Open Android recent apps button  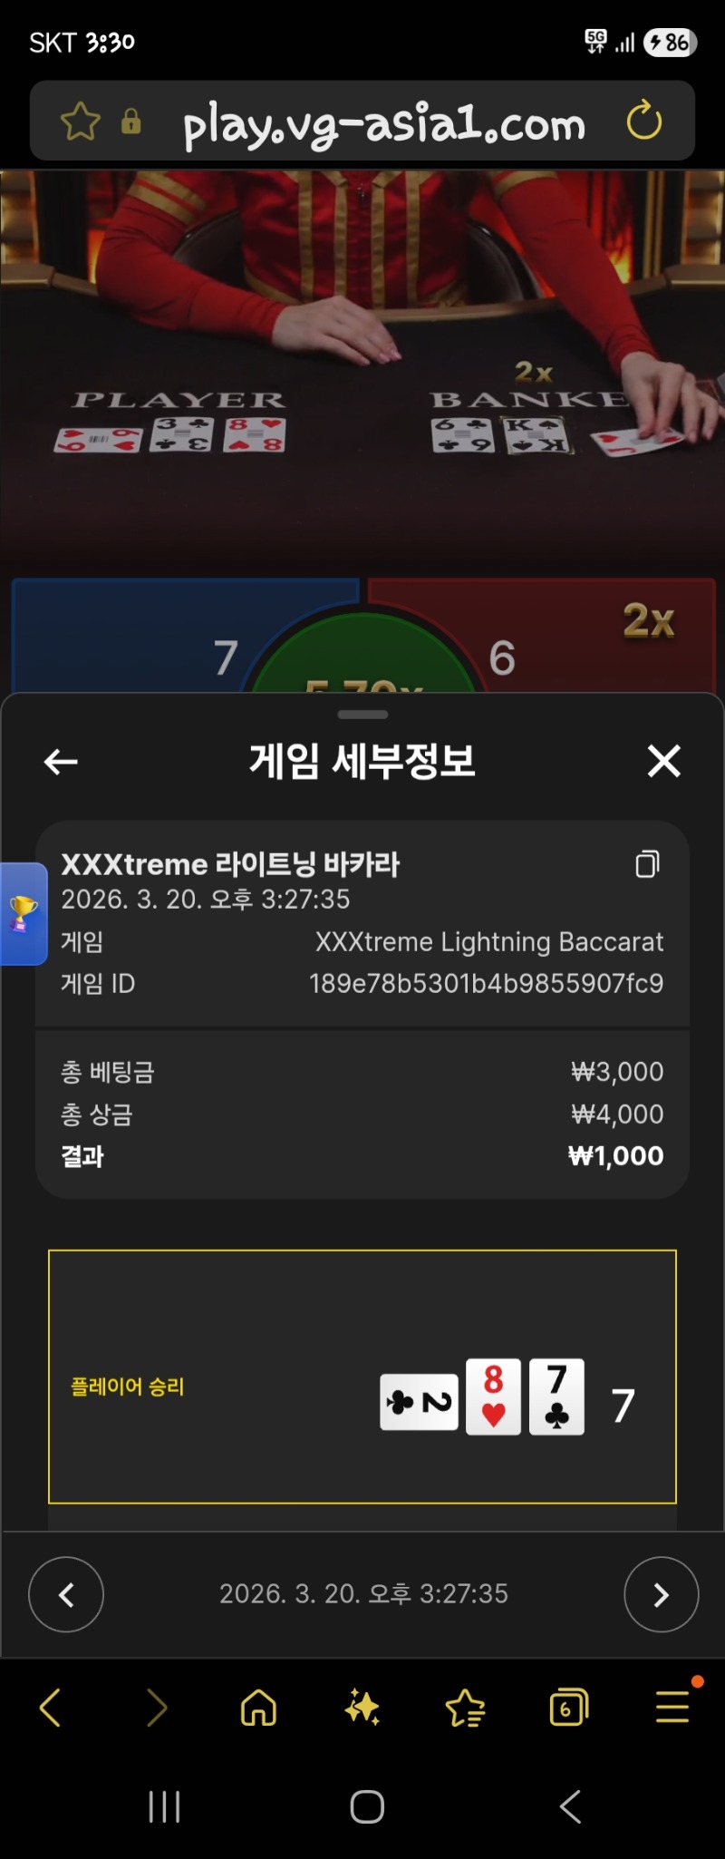coord(165,1806)
